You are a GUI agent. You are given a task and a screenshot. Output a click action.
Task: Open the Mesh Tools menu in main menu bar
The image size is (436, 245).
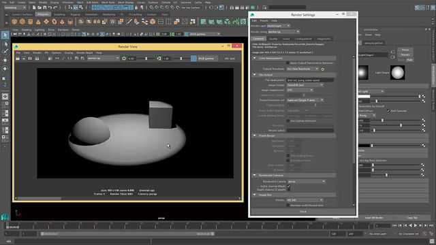pos(108,2)
